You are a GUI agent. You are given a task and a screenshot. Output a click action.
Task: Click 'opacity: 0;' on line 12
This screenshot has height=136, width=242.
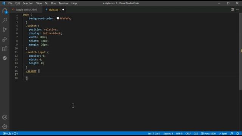(37, 56)
